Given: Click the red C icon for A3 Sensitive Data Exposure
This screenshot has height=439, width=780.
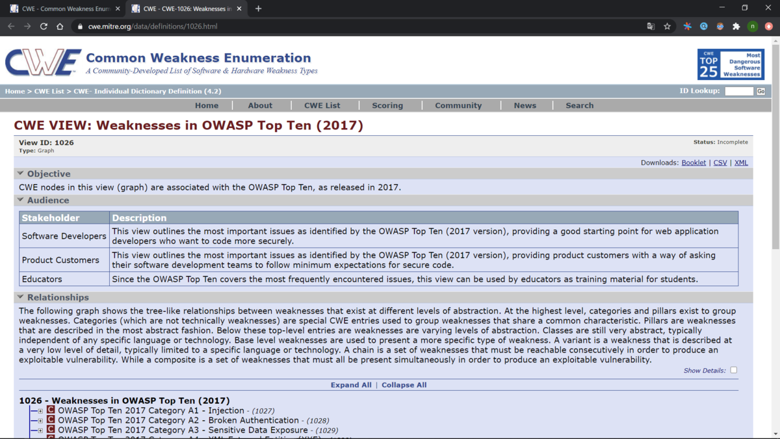Looking at the screenshot, I should [x=51, y=430].
